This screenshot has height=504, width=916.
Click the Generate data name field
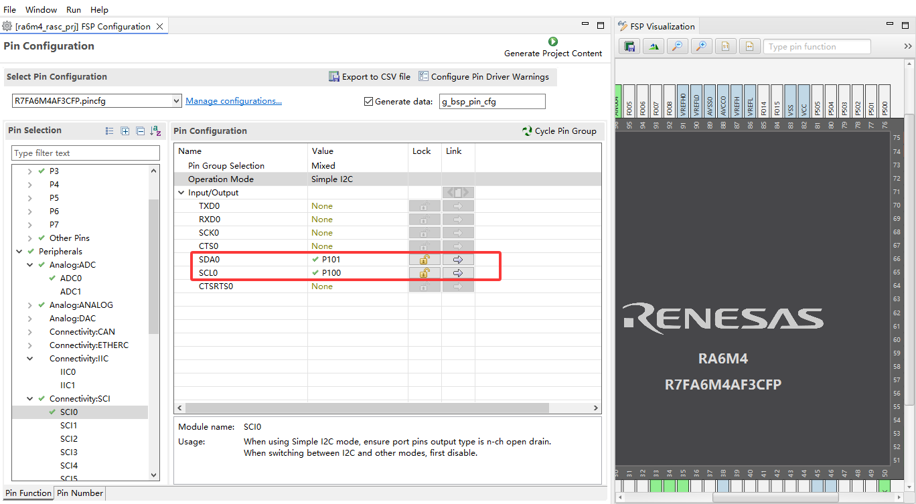[x=492, y=102]
